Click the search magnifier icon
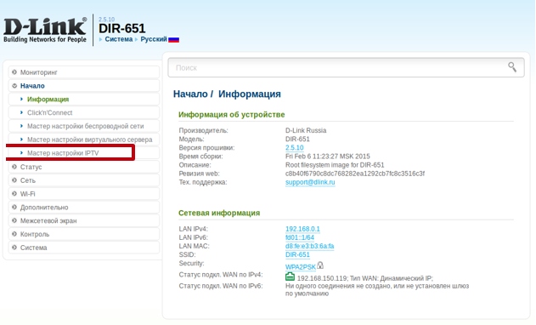Screen dimensions: 536x325 (x=511, y=66)
